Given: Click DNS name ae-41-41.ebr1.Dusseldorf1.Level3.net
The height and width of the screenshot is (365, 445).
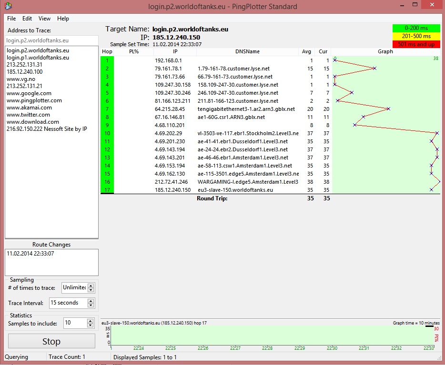Looking at the screenshot, I should click(x=243, y=141).
